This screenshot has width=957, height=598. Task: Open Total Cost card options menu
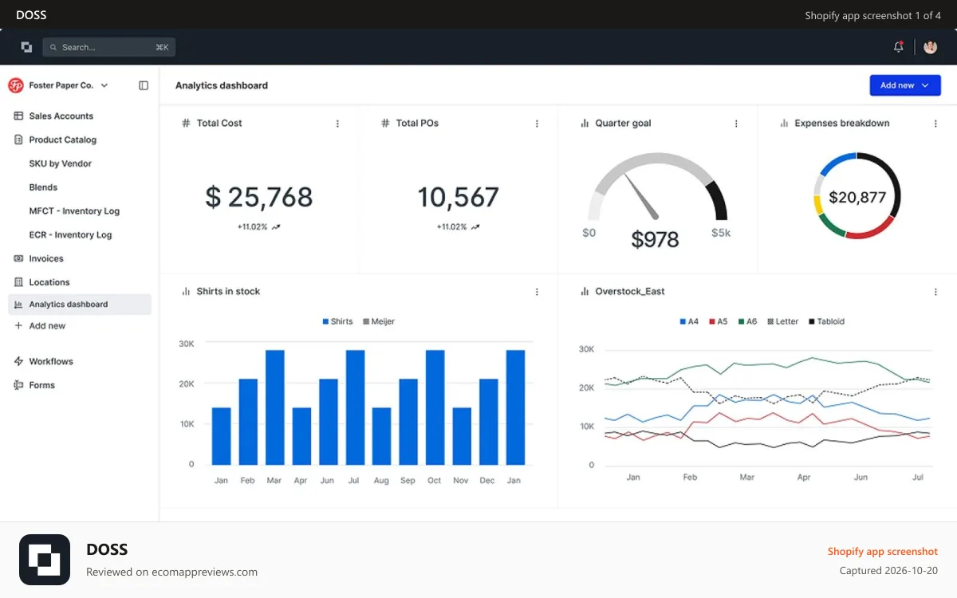click(337, 124)
